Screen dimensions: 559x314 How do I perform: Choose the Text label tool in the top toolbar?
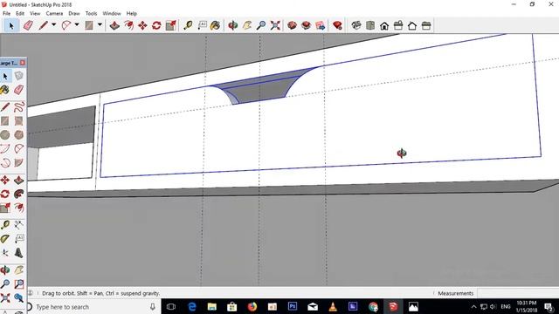[202, 25]
